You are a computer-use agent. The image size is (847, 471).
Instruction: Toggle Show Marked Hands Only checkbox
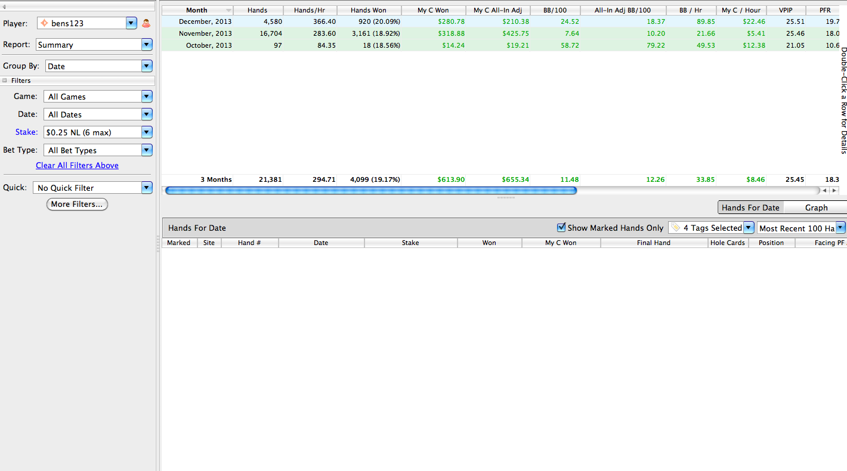click(561, 227)
